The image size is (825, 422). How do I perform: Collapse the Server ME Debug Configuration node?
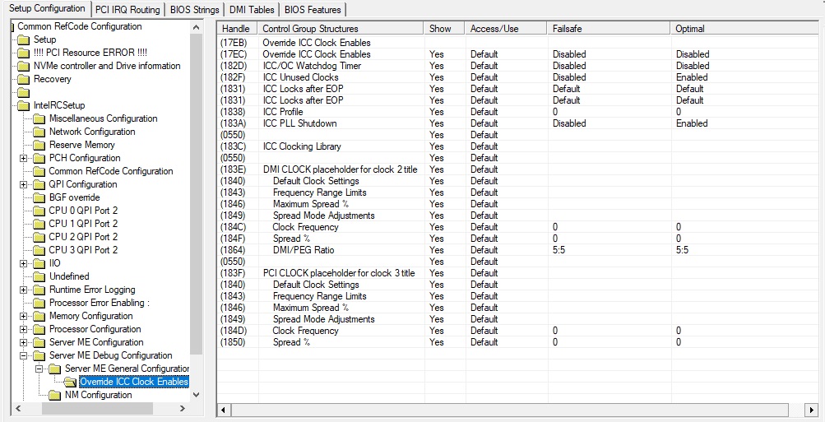click(x=23, y=355)
